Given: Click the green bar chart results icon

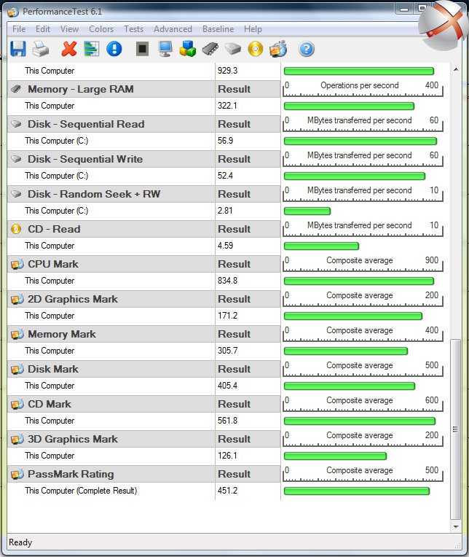Looking at the screenshot, I should 92,49.
